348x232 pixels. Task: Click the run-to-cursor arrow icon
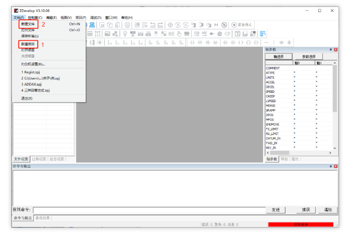tap(216, 25)
